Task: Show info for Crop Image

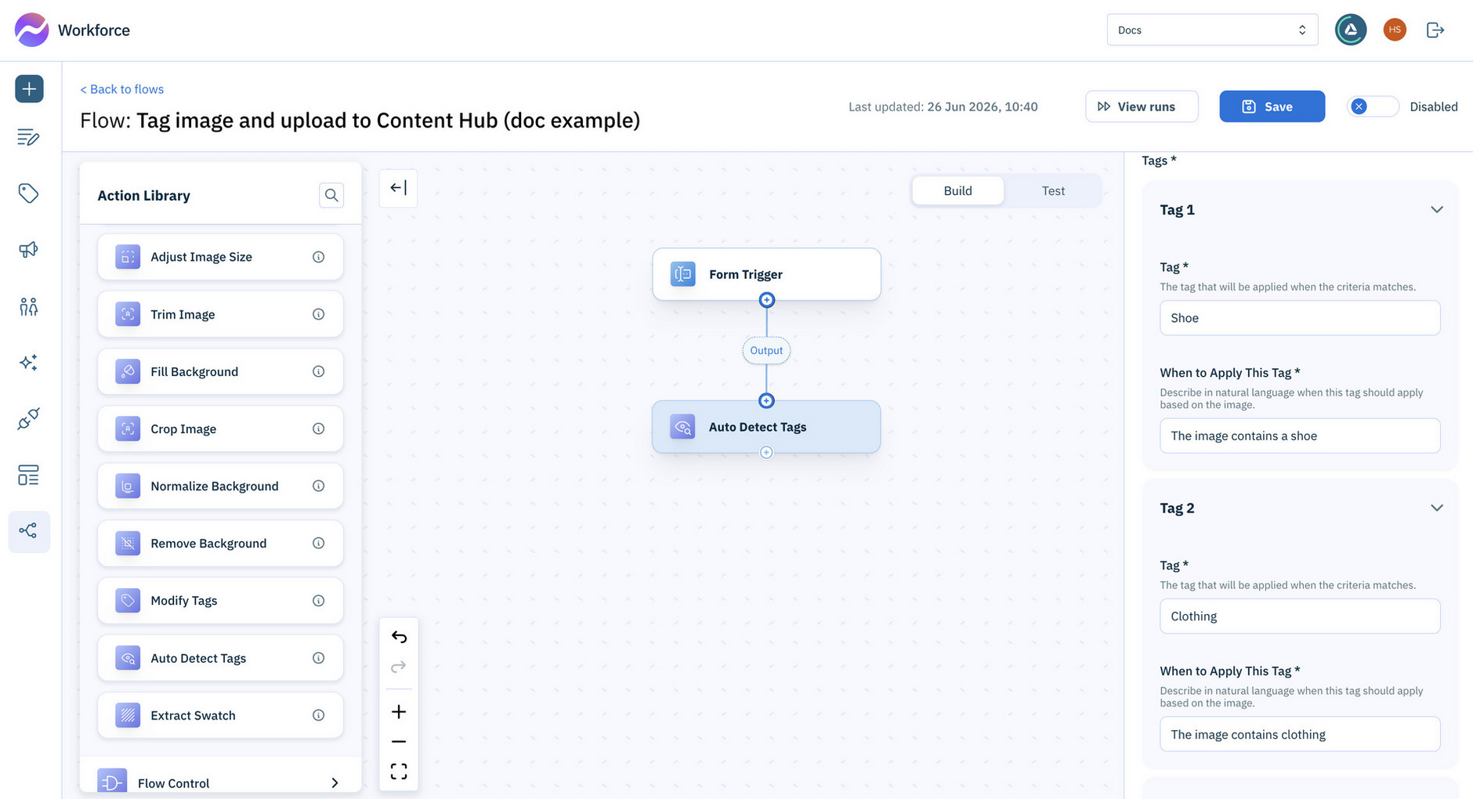Action: point(319,428)
